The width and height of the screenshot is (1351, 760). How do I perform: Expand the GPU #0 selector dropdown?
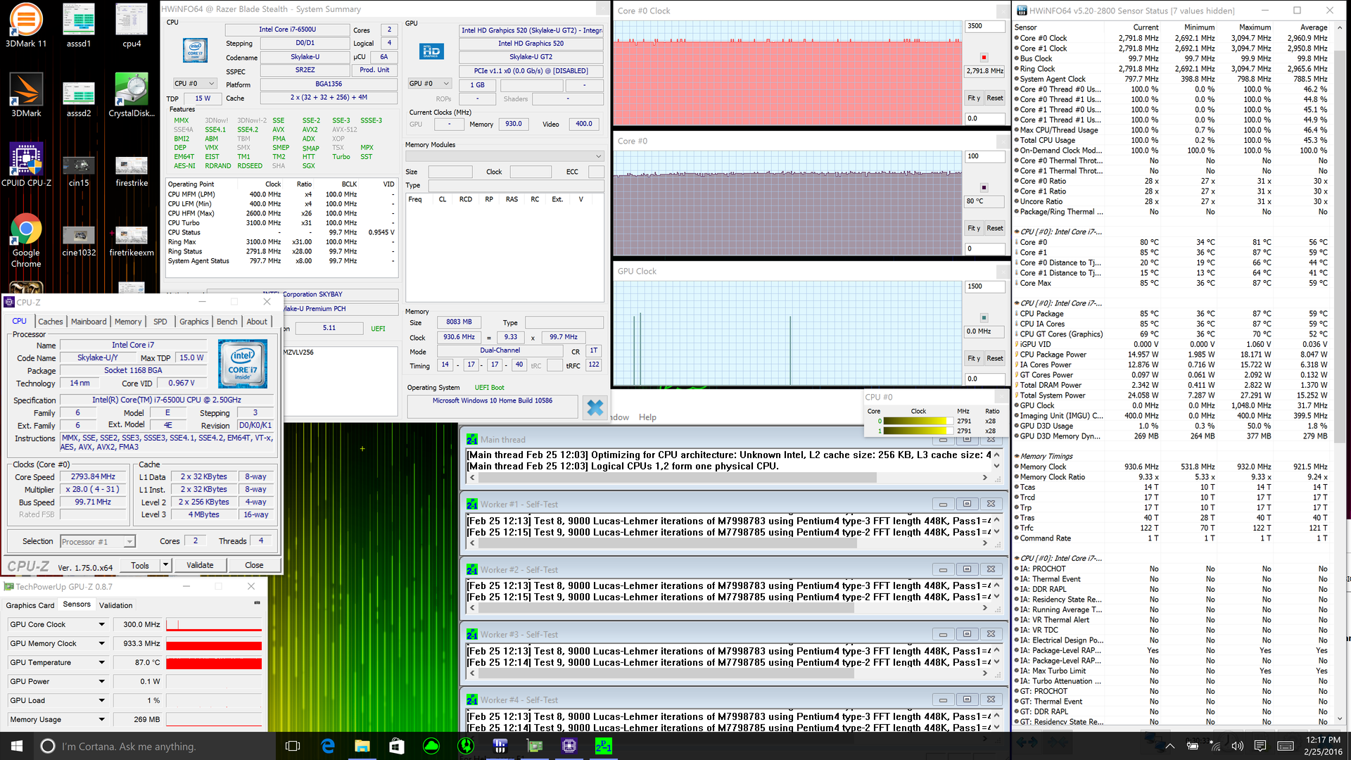pyautogui.click(x=429, y=84)
